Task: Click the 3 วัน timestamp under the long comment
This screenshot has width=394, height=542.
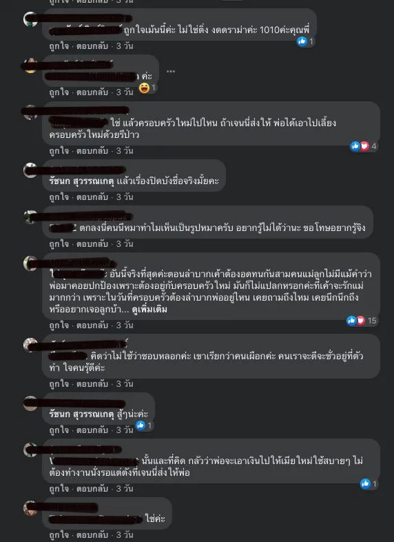Action: [125, 325]
